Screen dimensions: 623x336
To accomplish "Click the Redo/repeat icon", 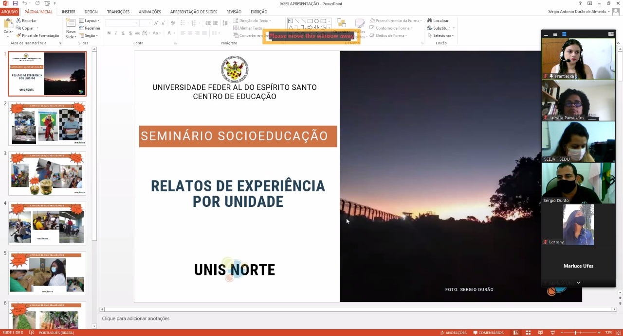I will click(37, 3).
